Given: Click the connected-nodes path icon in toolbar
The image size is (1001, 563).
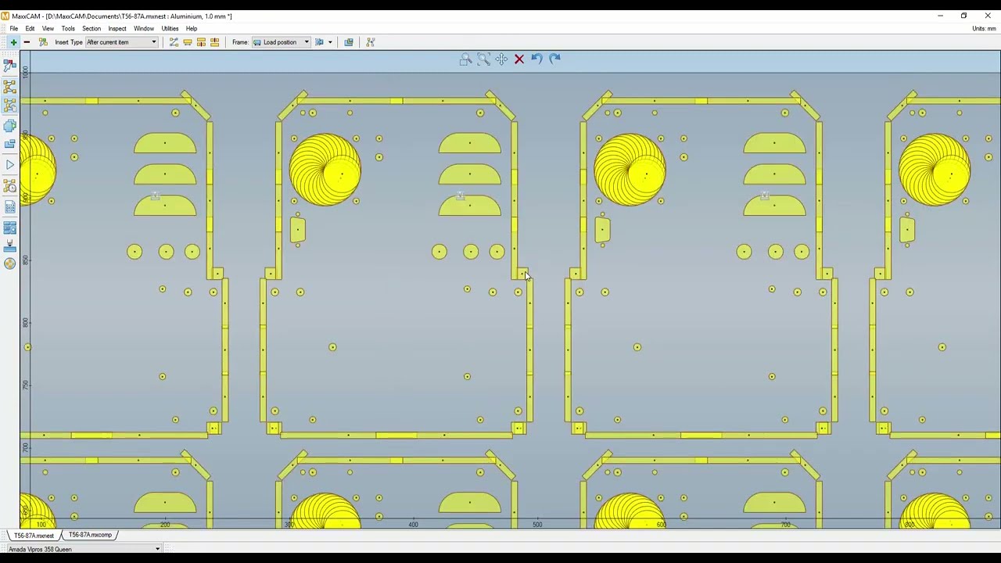Looking at the screenshot, I should 174,42.
